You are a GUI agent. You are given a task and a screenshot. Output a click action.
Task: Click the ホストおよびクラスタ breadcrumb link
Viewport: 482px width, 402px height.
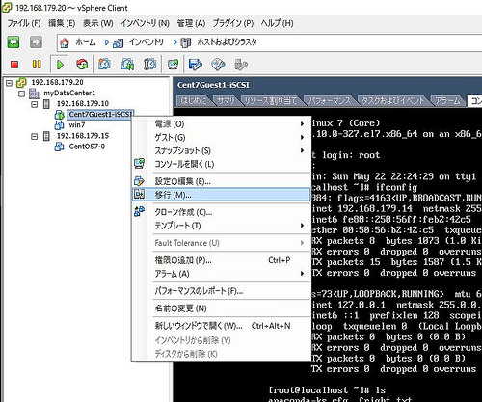point(227,42)
